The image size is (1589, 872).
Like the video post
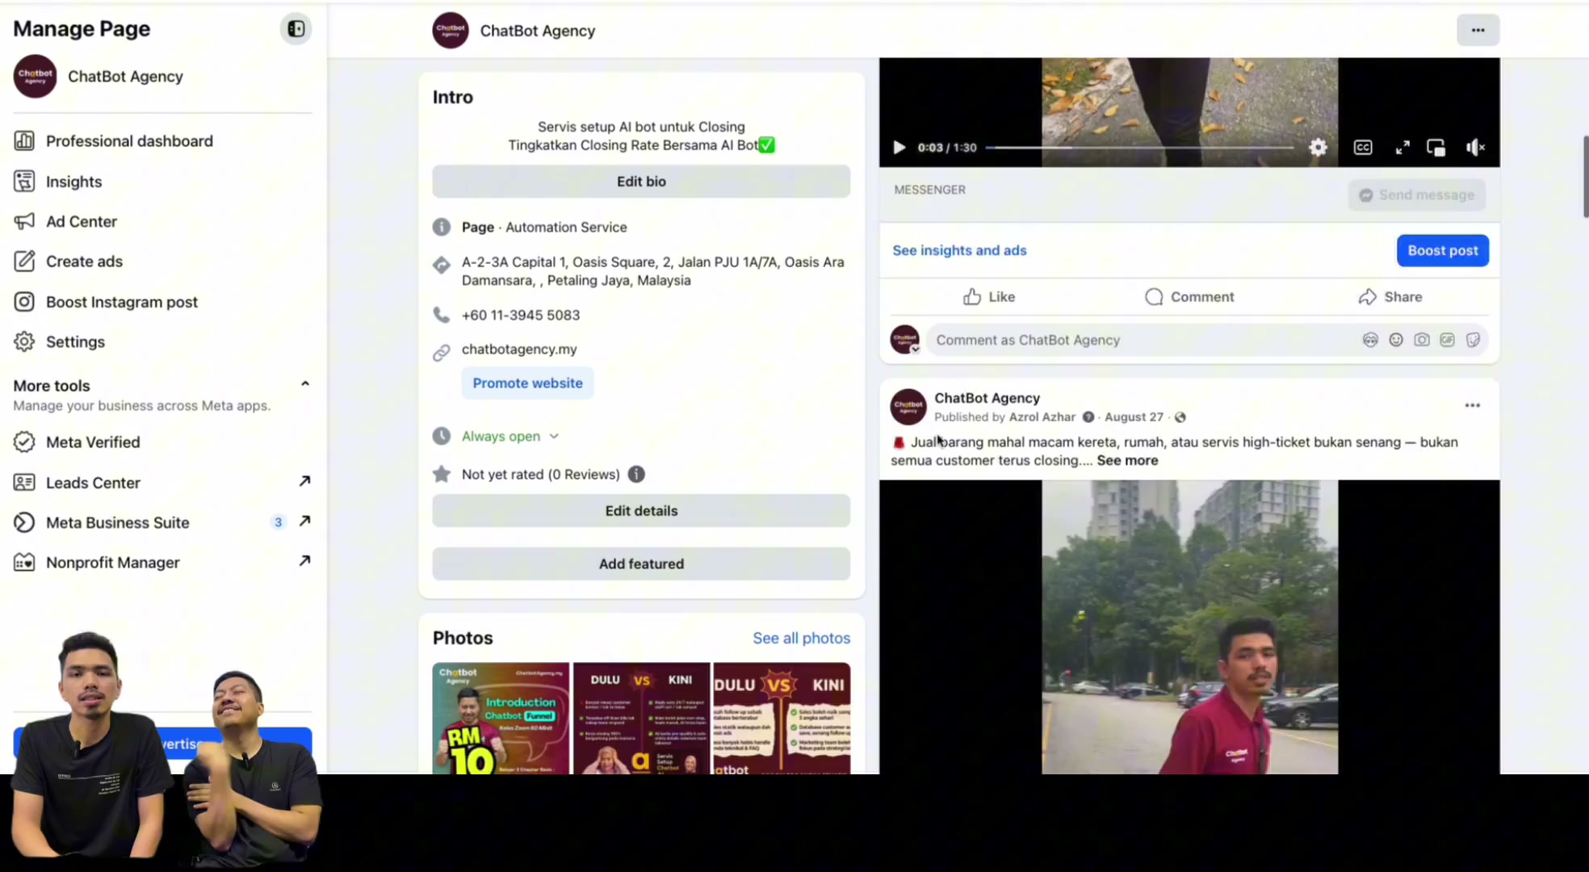tap(989, 296)
